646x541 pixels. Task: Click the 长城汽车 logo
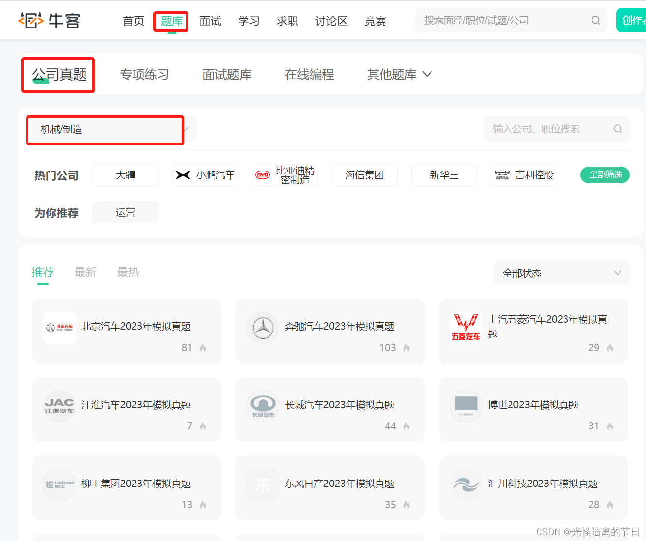pos(263,406)
